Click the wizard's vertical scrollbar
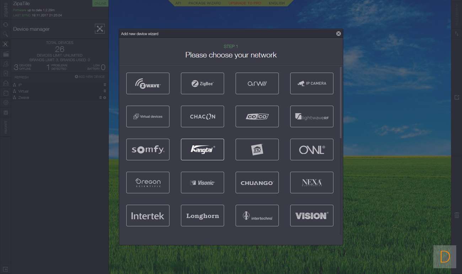The width and height of the screenshot is (462, 274). coord(341,102)
